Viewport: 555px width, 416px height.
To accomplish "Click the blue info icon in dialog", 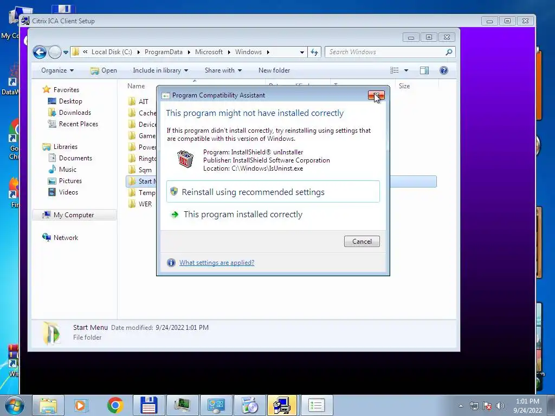I will [171, 263].
